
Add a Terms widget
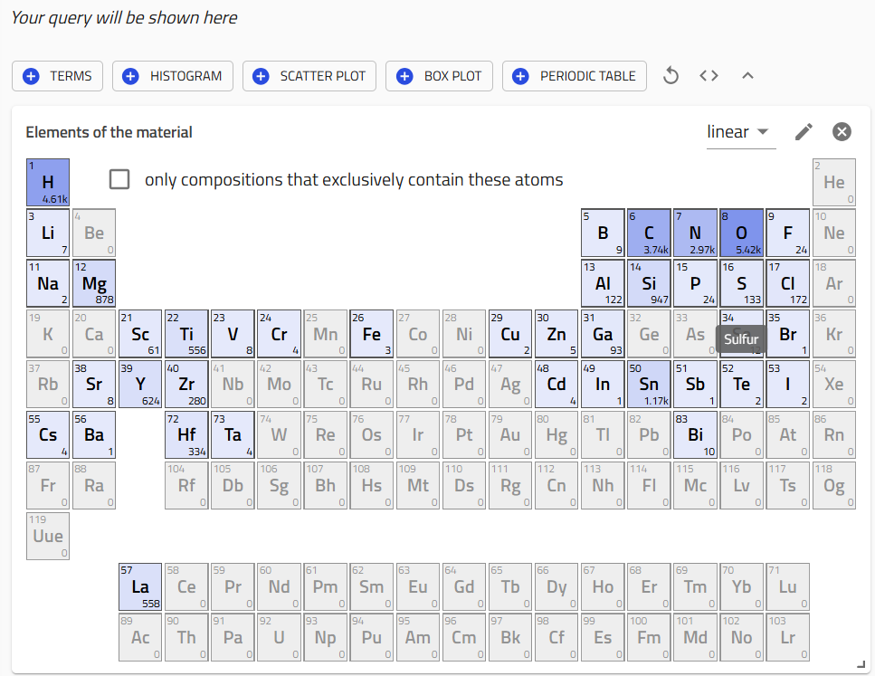point(58,76)
